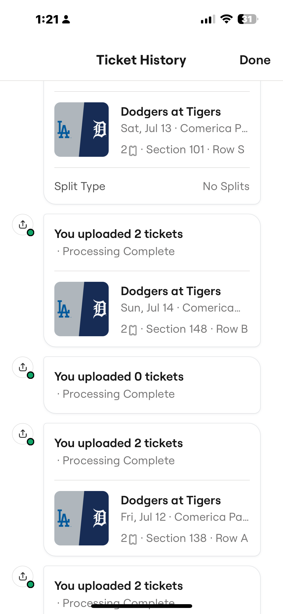Select the upload icon beside the Fri, Jul 12 entry

pos(23,434)
